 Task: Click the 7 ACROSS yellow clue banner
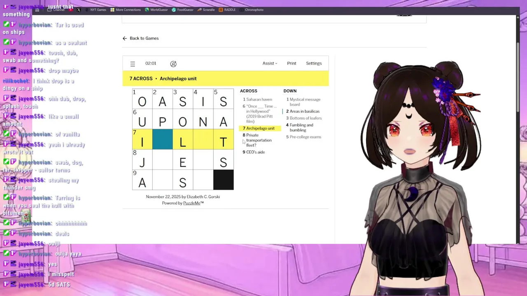click(x=226, y=79)
